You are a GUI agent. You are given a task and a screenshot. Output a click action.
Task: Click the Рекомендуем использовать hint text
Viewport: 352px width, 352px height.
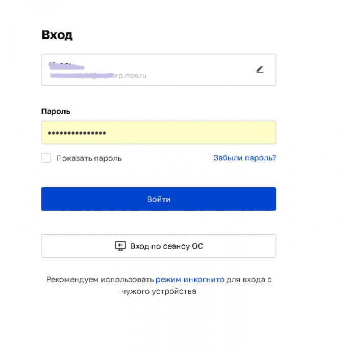[x=100, y=280]
